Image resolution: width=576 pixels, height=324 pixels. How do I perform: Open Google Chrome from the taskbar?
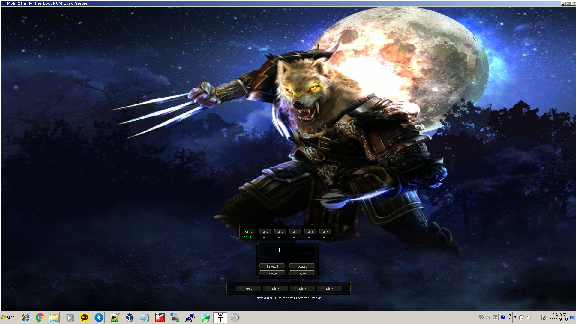(x=40, y=318)
